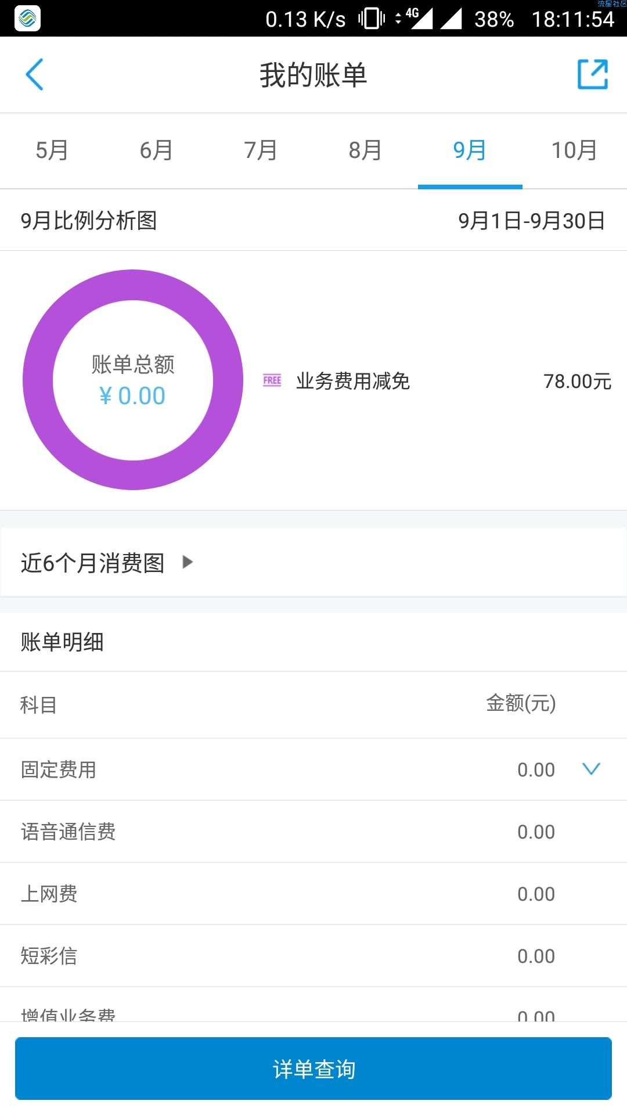The image size is (627, 1115).
Task: Tap the FREE discount icon
Action: 272,380
